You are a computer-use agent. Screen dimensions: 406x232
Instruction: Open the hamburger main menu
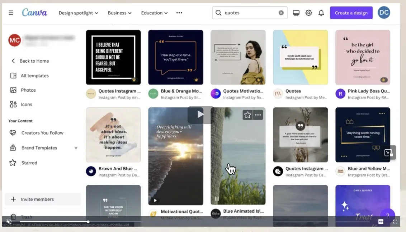pyautogui.click(x=11, y=13)
